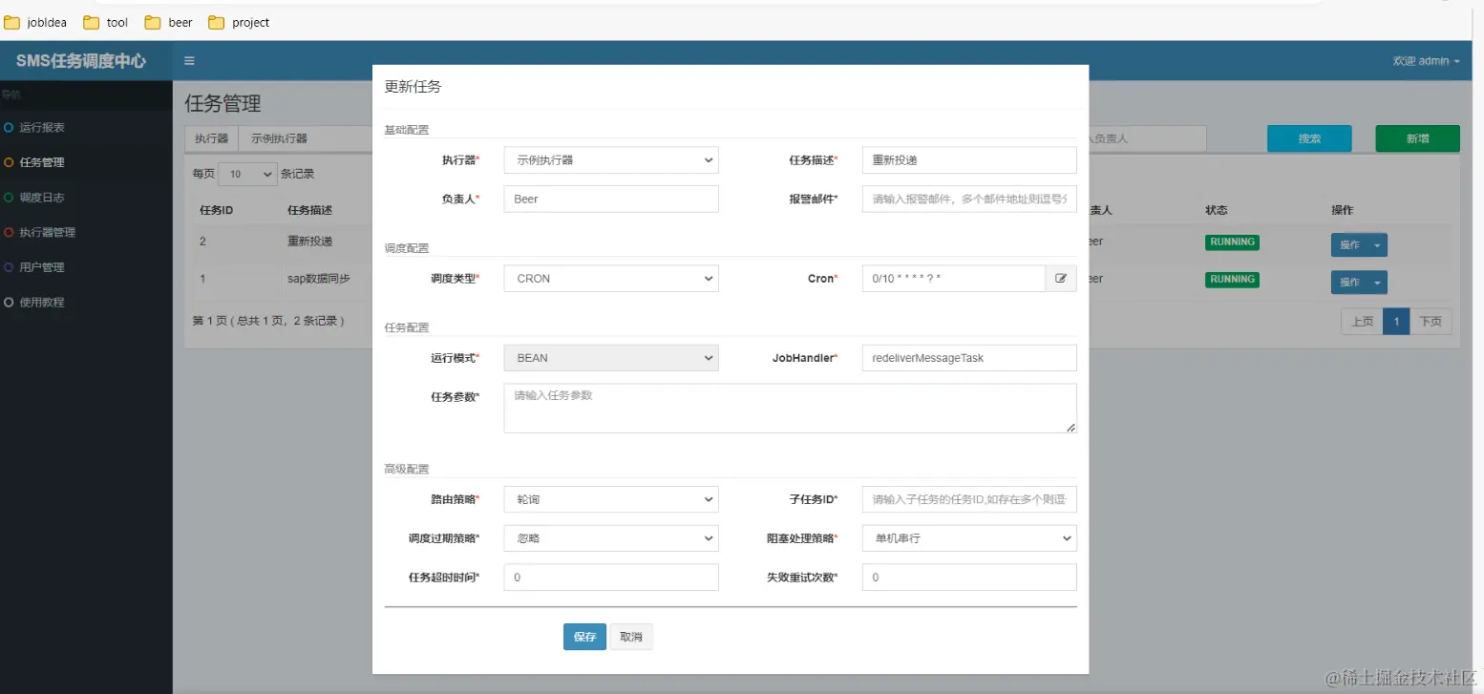
Task: Open the 调度类型 CRON dropdown
Action: (x=611, y=279)
